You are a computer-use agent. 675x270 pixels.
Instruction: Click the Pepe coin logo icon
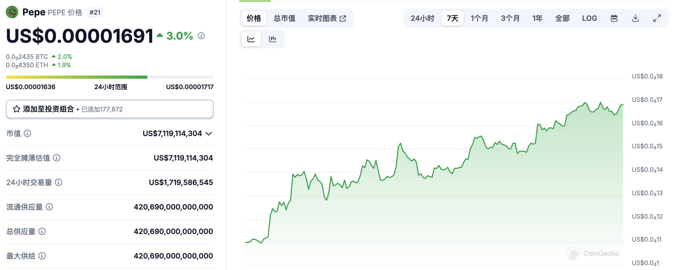[x=12, y=12]
